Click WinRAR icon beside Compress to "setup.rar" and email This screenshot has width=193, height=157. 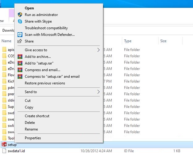pyautogui.click(x=20, y=76)
